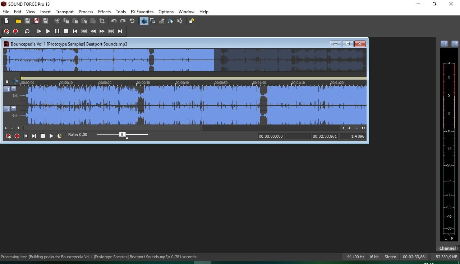Open the Effects menu
The image size is (460, 264).
105,12
